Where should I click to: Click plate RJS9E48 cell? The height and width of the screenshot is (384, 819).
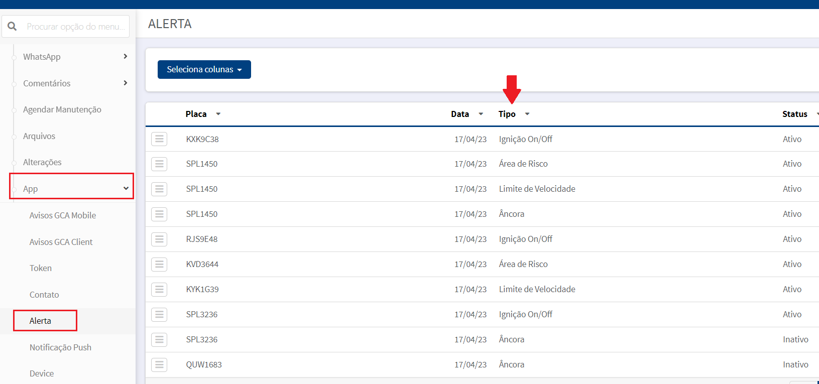tap(202, 239)
